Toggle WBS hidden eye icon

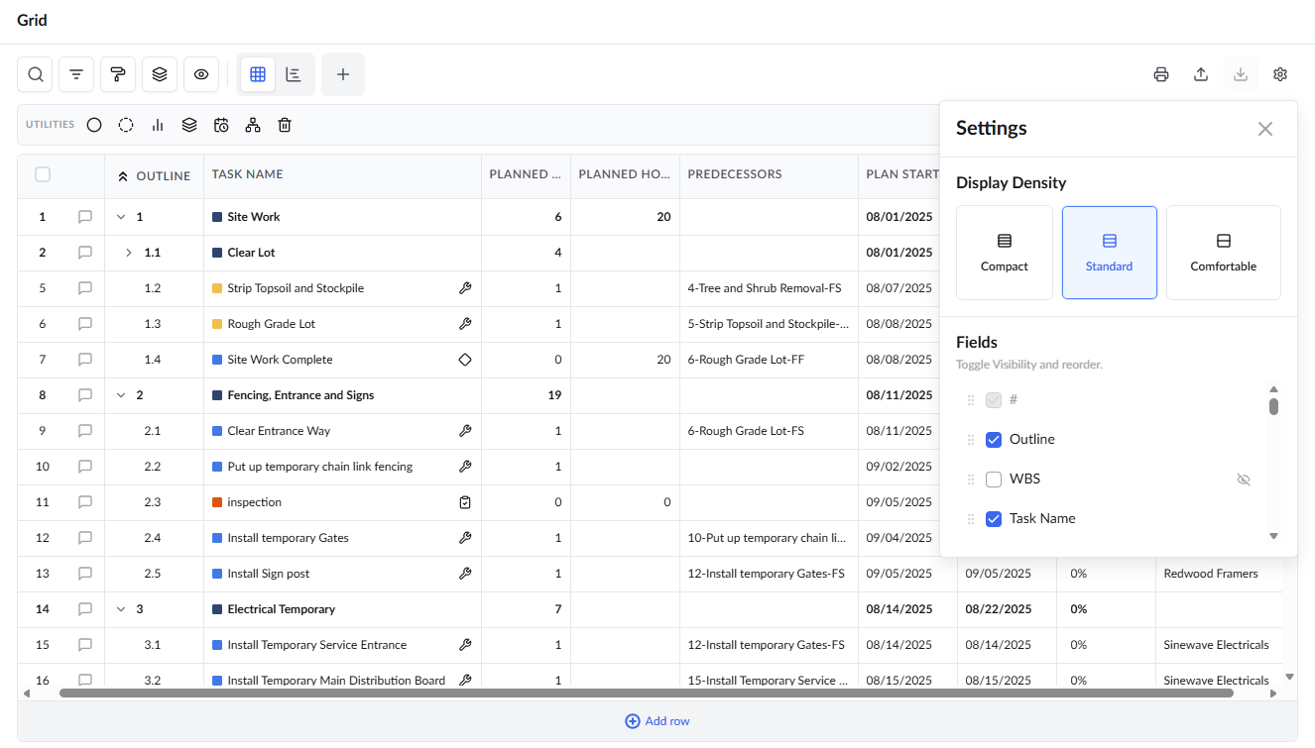pos(1244,480)
